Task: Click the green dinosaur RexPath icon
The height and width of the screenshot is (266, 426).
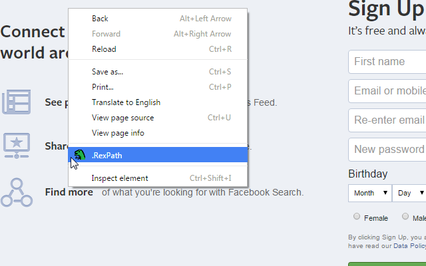Action: (80, 155)
